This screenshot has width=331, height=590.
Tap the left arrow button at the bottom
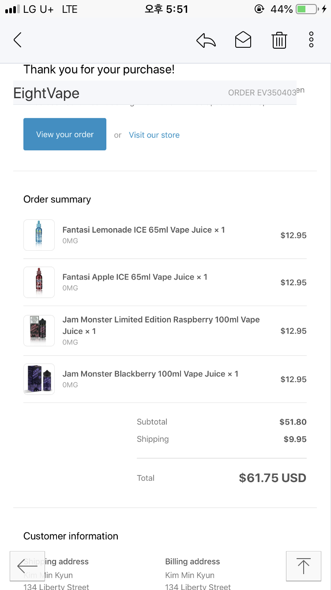coord(27,566)
